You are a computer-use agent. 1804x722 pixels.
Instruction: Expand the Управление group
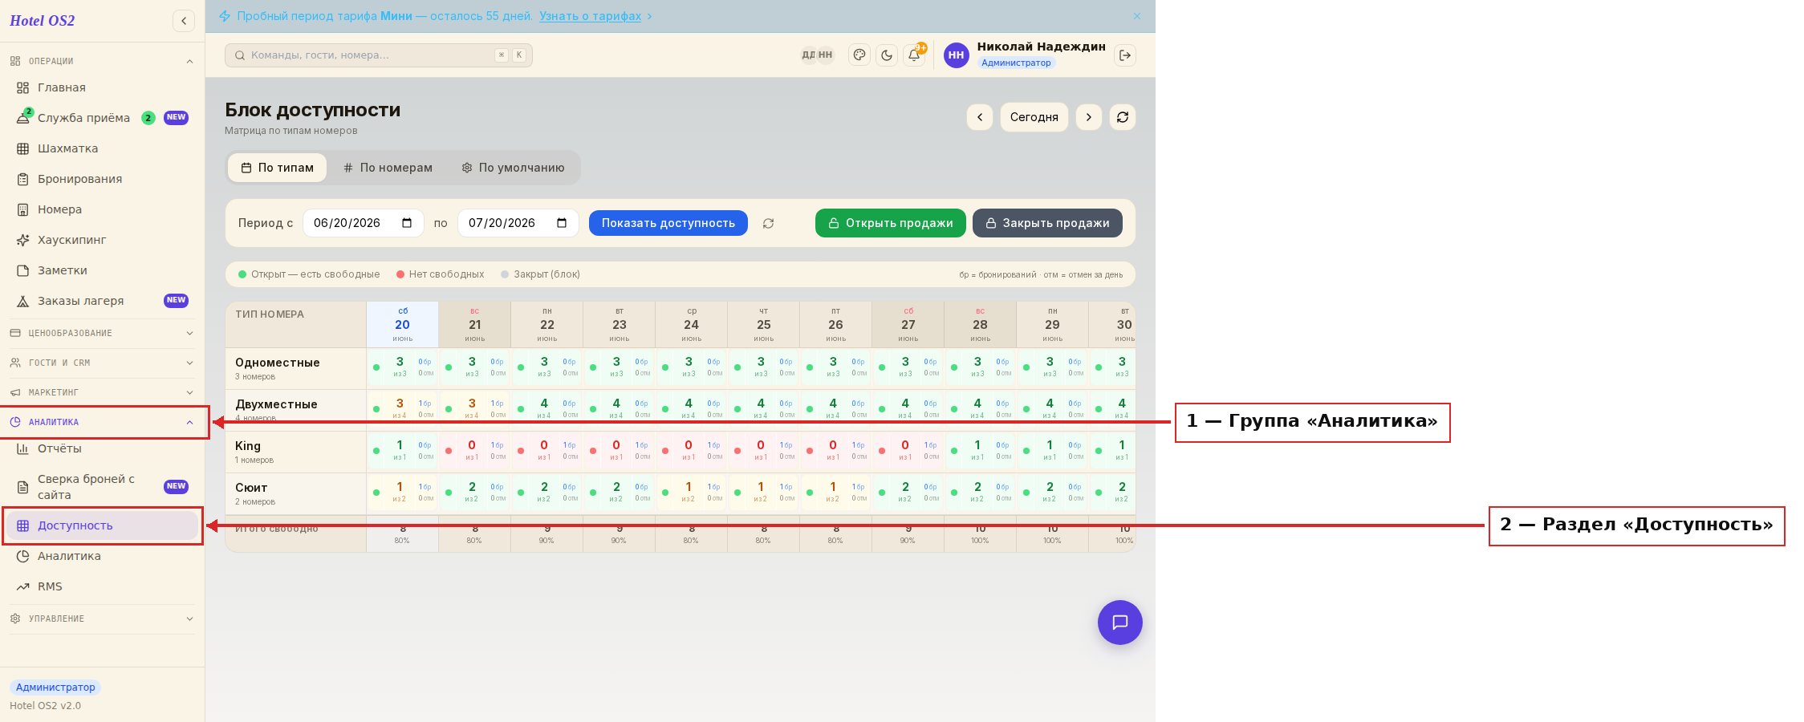point(102,619)
